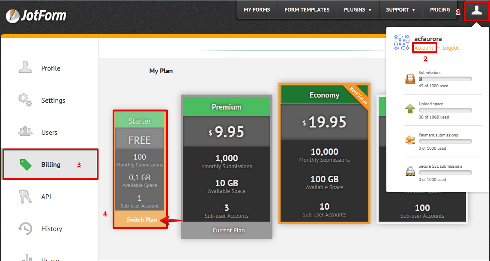The width and height of the screenshot is (490, 261).
Task: Click the Payment submissions coins icon
Action: tap(410, 140)
